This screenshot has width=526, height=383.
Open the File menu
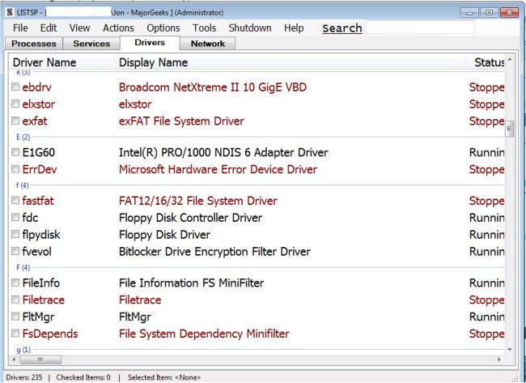(x=20, y=28)
